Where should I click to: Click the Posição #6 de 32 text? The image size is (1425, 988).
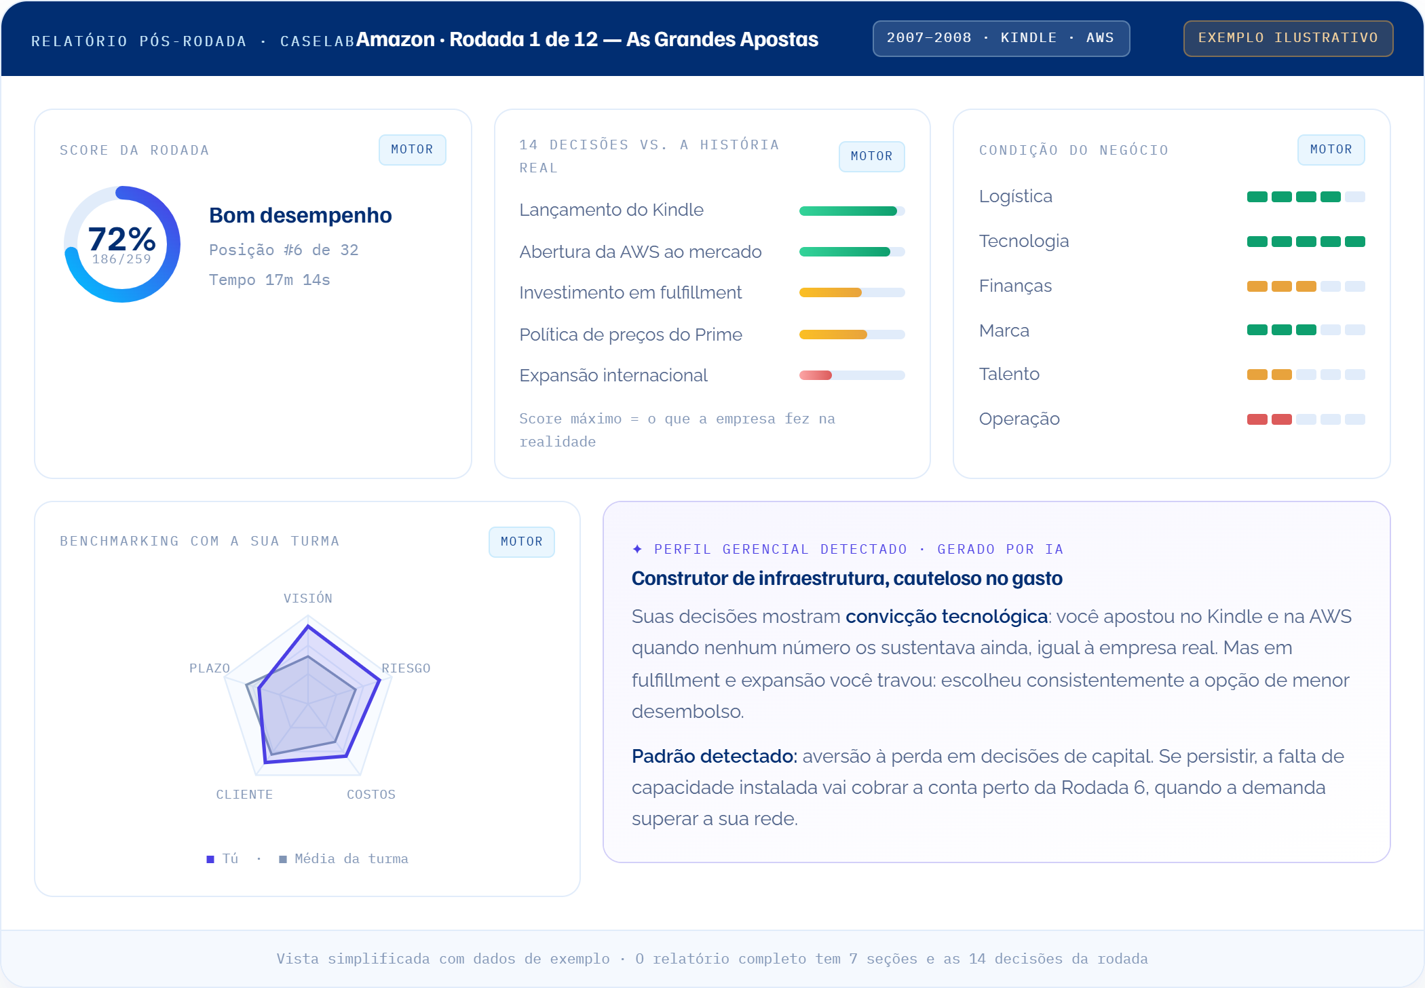point(284,250)
